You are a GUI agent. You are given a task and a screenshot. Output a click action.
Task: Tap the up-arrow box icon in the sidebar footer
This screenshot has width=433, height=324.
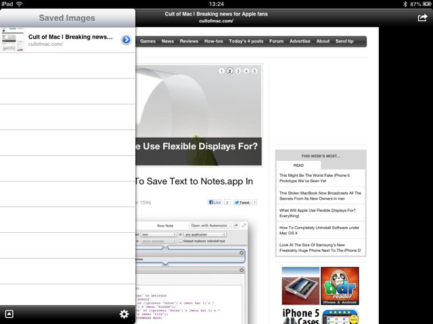point(9,314)
